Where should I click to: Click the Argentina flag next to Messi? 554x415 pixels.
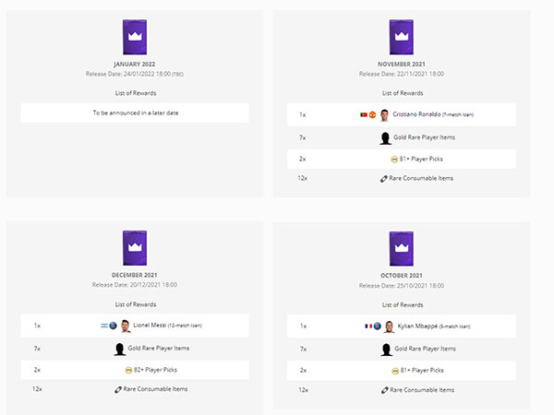point(104,326)
